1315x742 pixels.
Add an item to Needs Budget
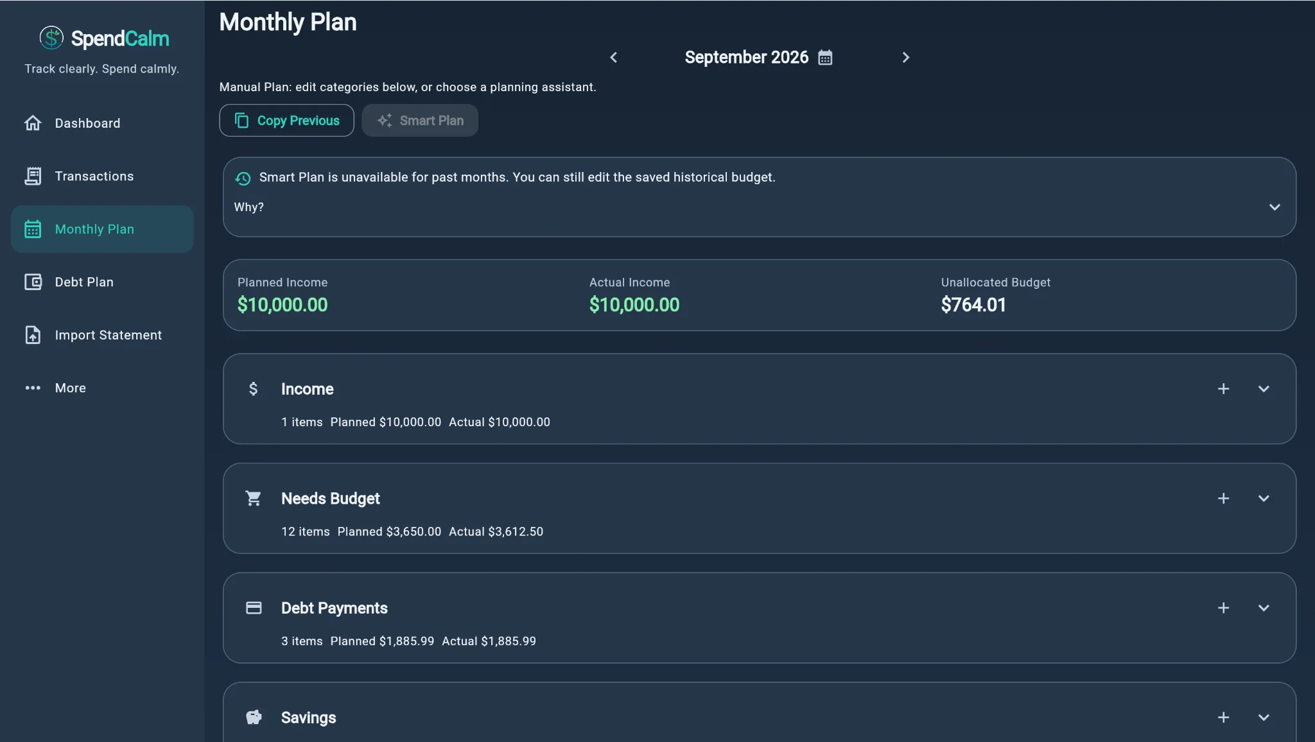[1223, 499]
